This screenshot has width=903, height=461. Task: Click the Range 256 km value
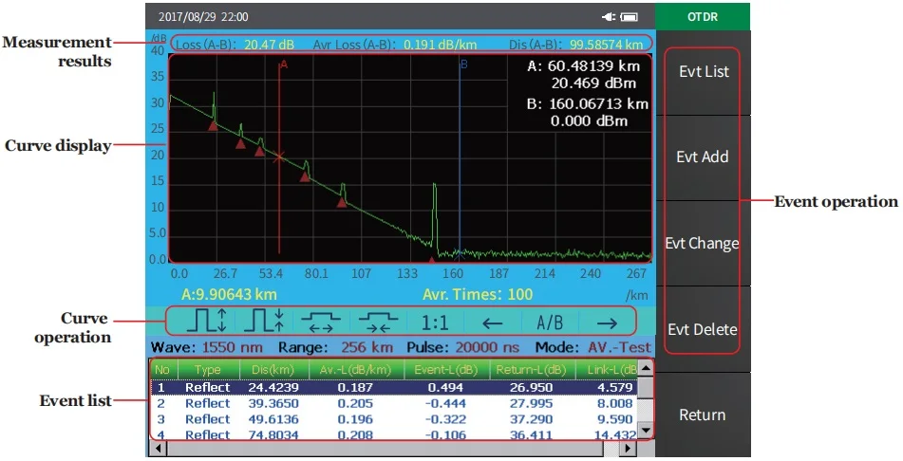coord(367,347)
